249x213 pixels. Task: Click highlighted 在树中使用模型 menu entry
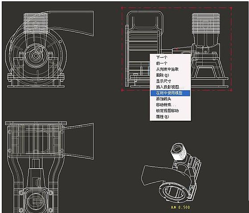[x=170, y=93]
